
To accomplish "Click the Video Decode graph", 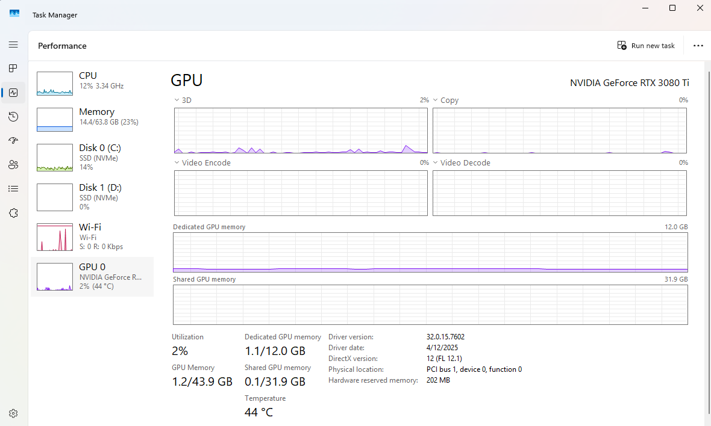I will 560,193.
